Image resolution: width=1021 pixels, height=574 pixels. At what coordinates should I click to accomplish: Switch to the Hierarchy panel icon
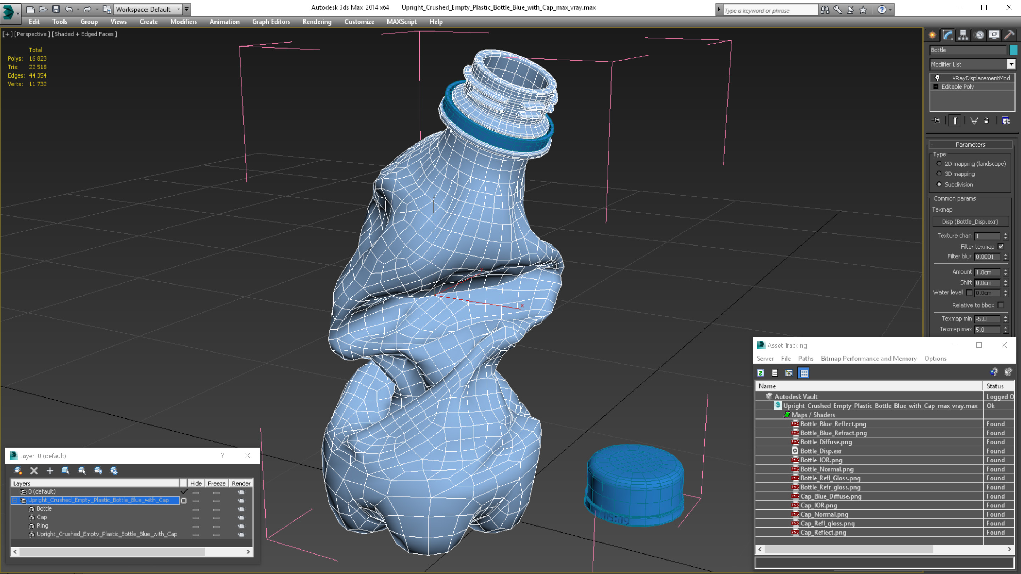coord(963,35)
